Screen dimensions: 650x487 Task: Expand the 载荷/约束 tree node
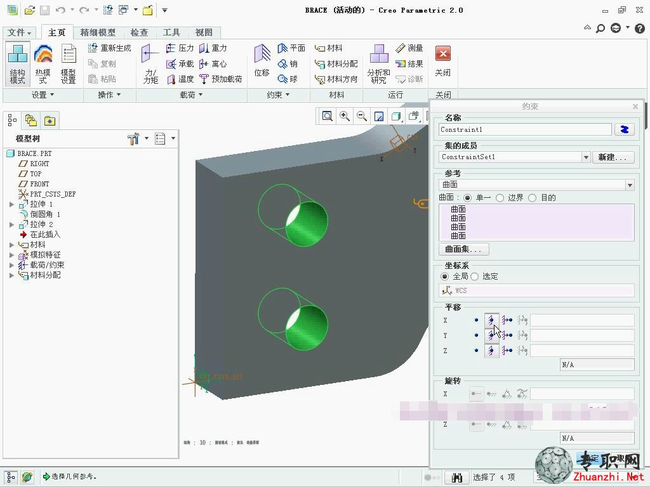11,265
